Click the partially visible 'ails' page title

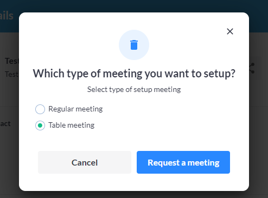(x=7, y=16)
